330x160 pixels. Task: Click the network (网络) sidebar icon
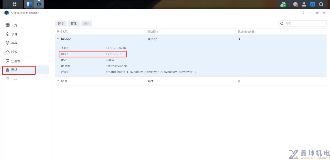coord(8,70)
